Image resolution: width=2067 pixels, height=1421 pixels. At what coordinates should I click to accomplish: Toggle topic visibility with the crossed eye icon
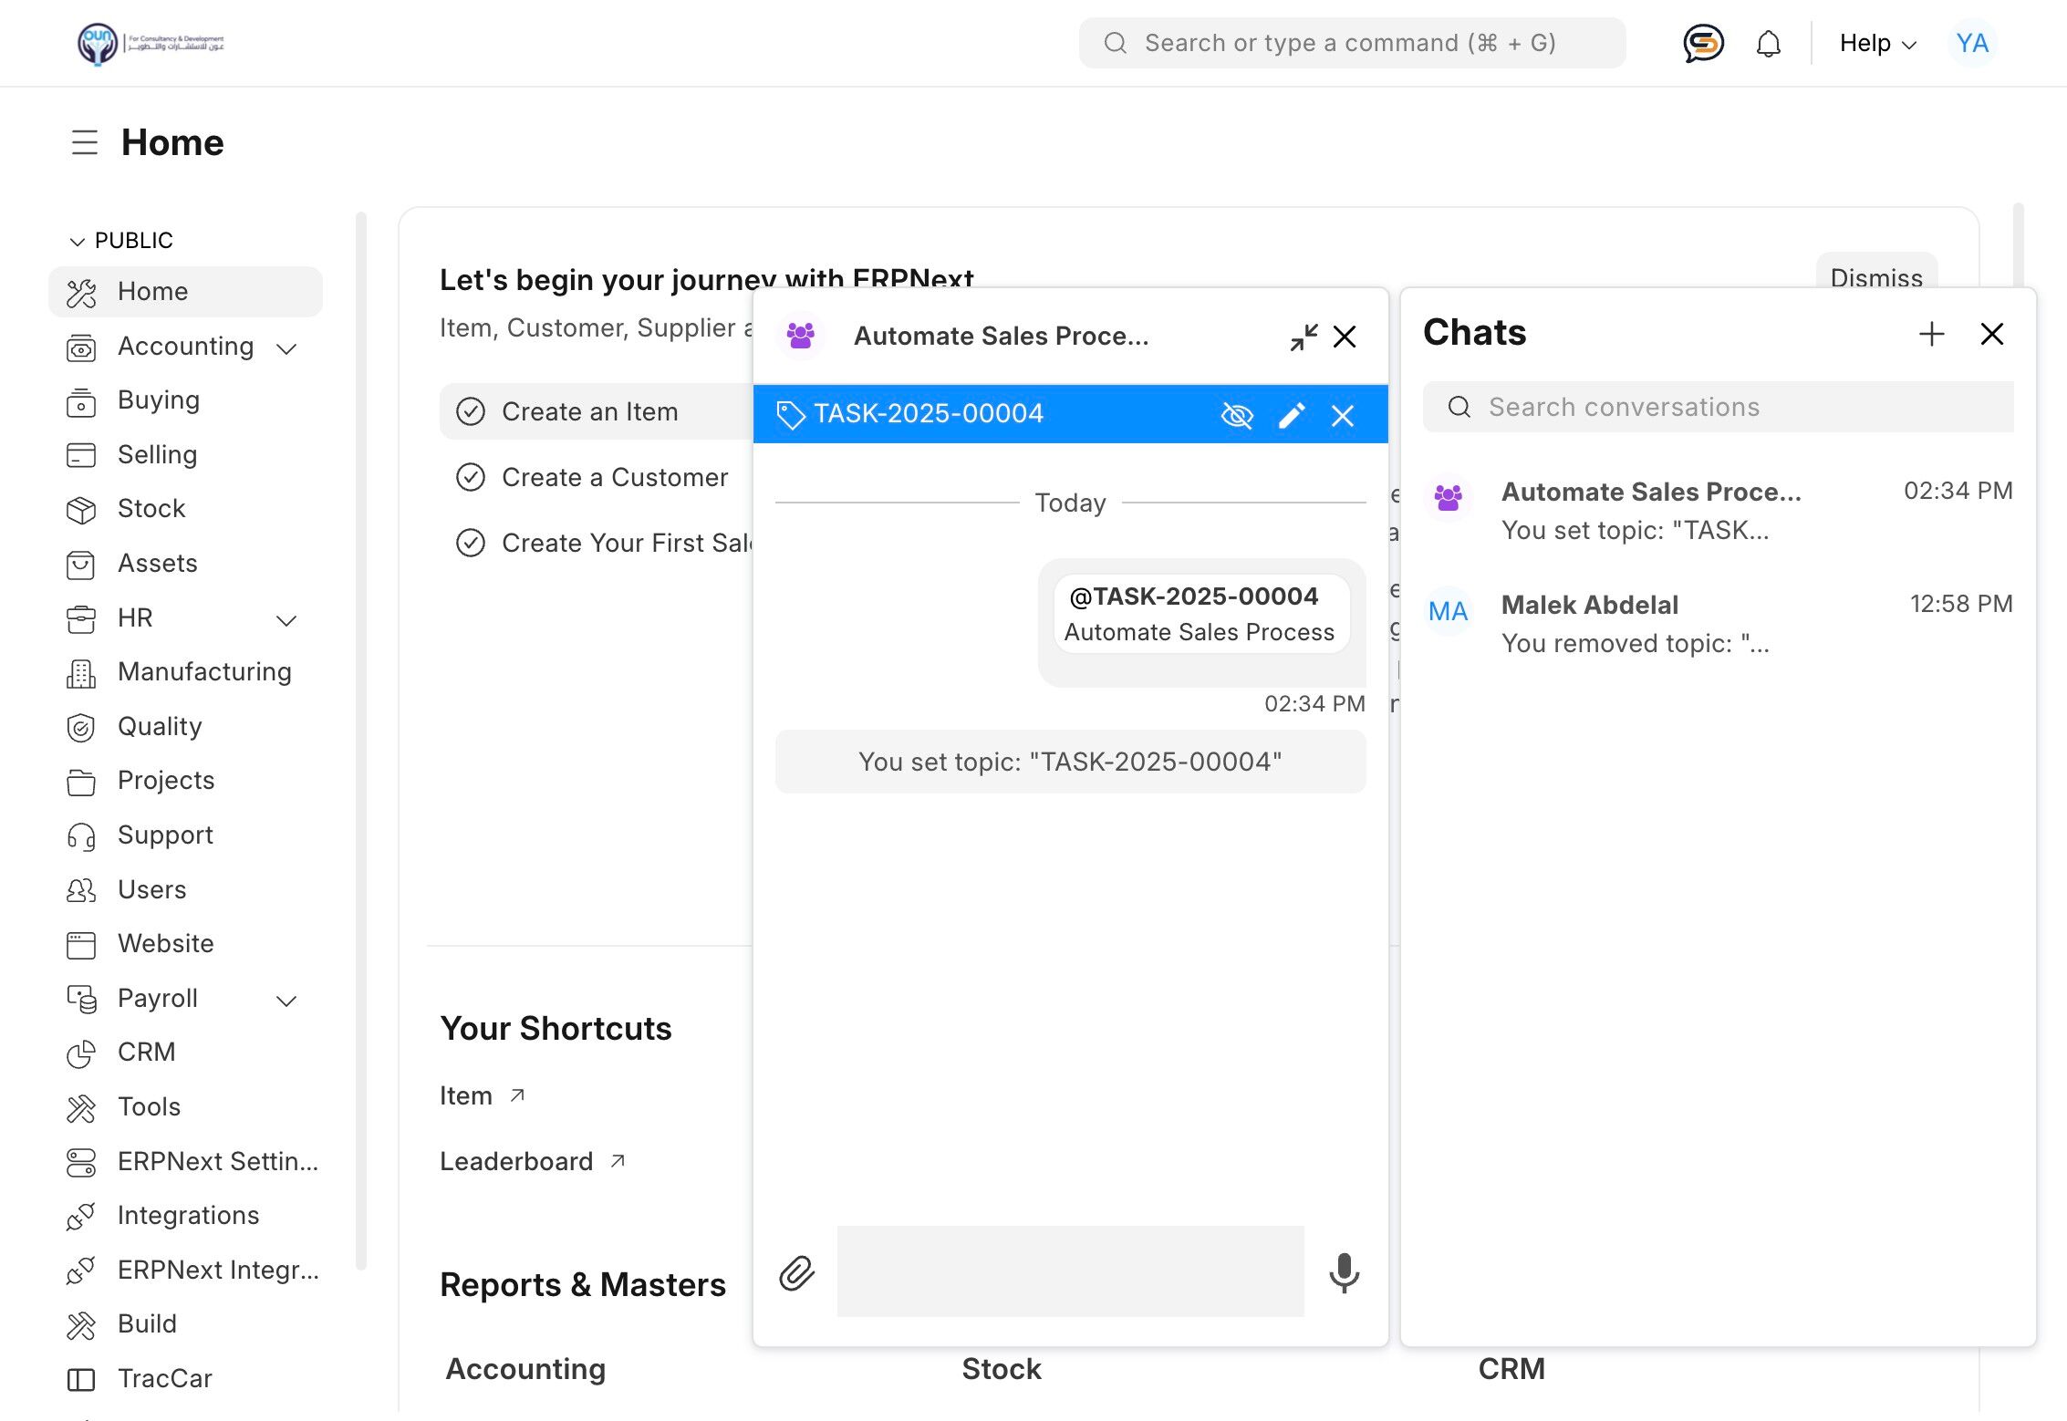pos(1236,415)
